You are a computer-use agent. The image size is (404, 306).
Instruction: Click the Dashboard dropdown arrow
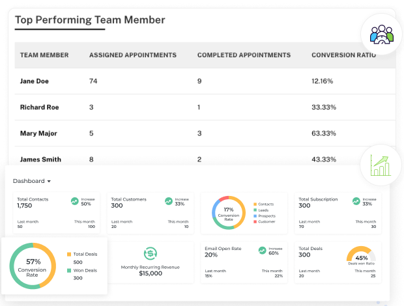point(49,181)
